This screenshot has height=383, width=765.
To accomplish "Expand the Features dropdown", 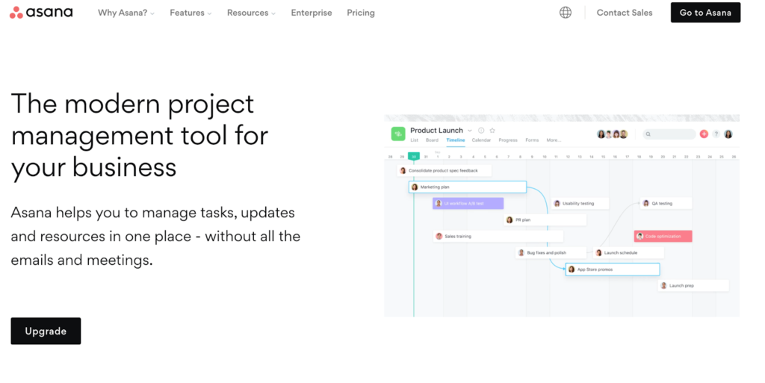I will [x=191, y=13].
